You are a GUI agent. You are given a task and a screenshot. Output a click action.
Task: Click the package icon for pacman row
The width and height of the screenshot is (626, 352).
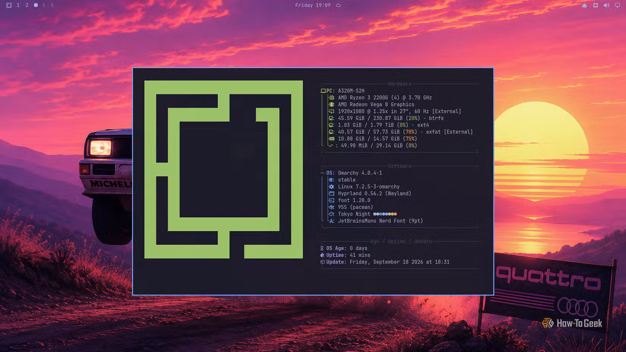[332, 207]
